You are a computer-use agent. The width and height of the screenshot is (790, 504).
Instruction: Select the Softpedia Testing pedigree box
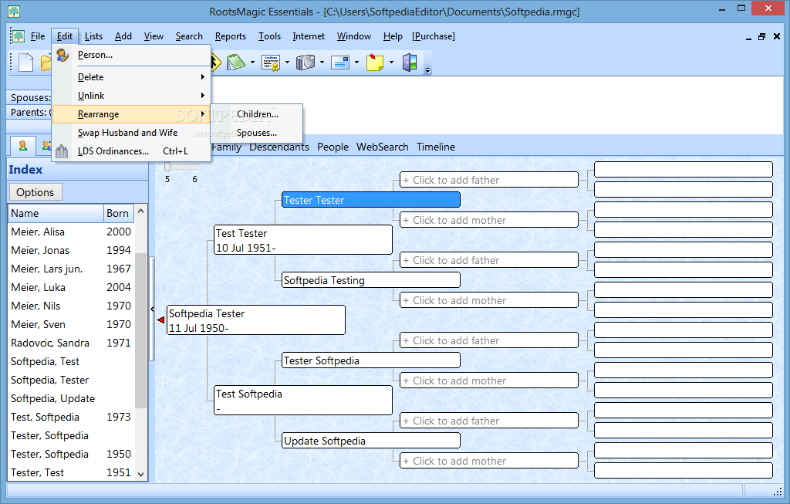371,280
